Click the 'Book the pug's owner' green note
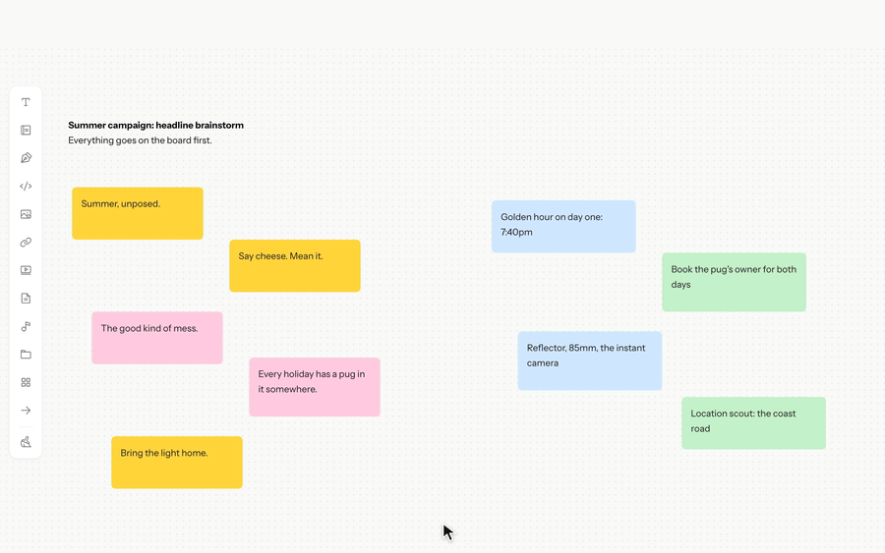Viewport: 885px width, 553px height. pos(734,282)
